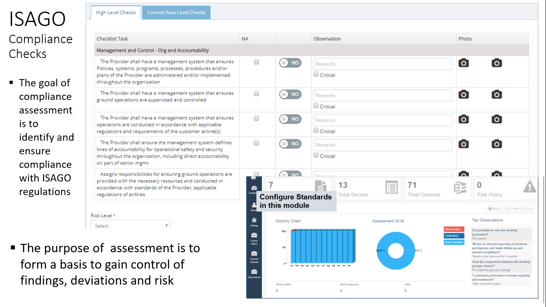The height and width of the screenshot is (307, 546).
Task: Click first camera icon for 'Policies, systems, programs' row
Action: [464, 63]
